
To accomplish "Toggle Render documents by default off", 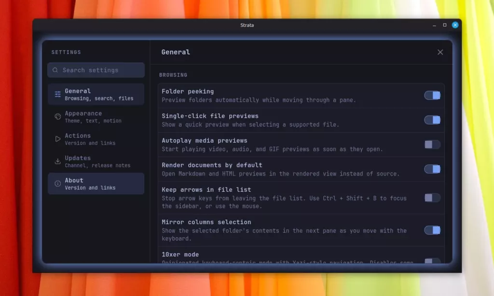I will coord(432,169).
